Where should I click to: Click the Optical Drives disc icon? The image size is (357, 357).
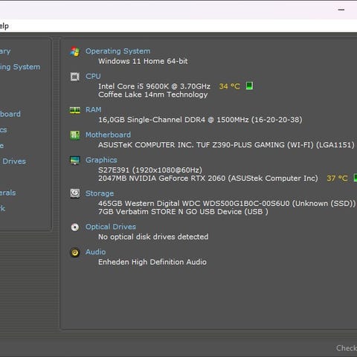pos(75,227)
